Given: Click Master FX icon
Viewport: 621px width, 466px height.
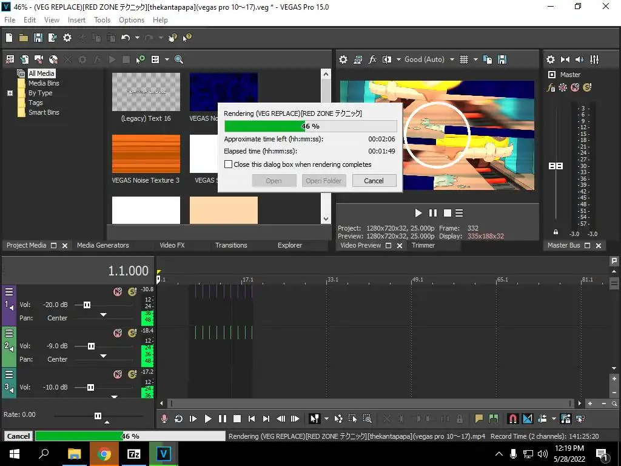Looking at the screenshot, I should point(551,87).
